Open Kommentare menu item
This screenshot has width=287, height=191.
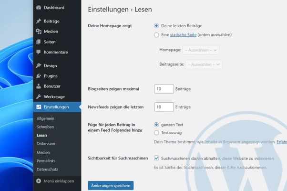(x=57, y=52)
